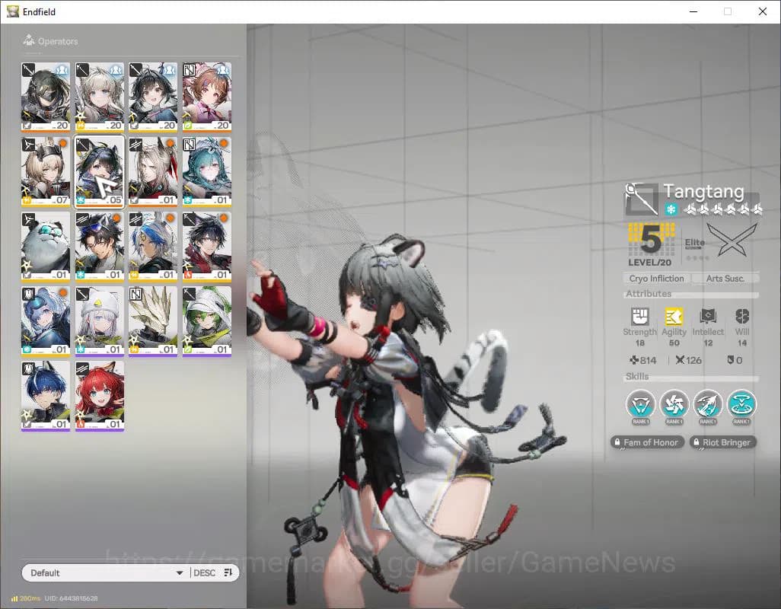The height and width of the screenshot is (609, 781).
Task: Click the HP cross icon beside 814
Action: pos(634,360)
